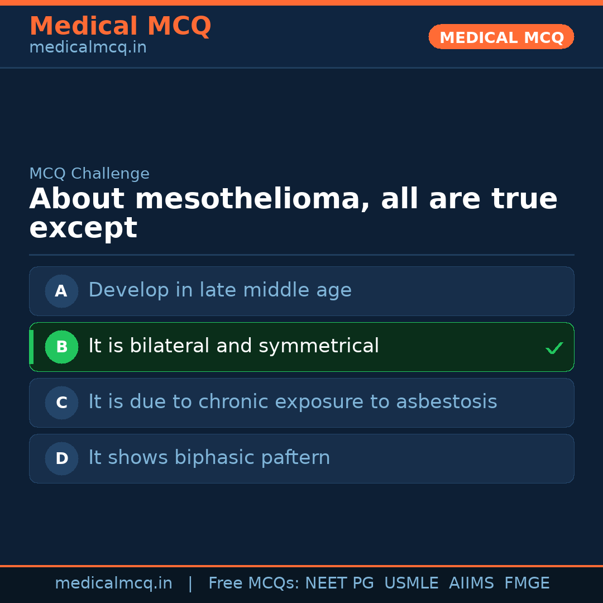Click the letter C circle badge
This screenshot has height=603, width=603.
click(61, 403)
